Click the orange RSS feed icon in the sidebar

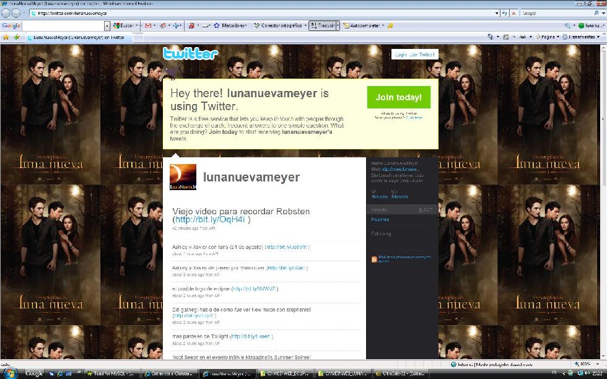coord(374,259)
